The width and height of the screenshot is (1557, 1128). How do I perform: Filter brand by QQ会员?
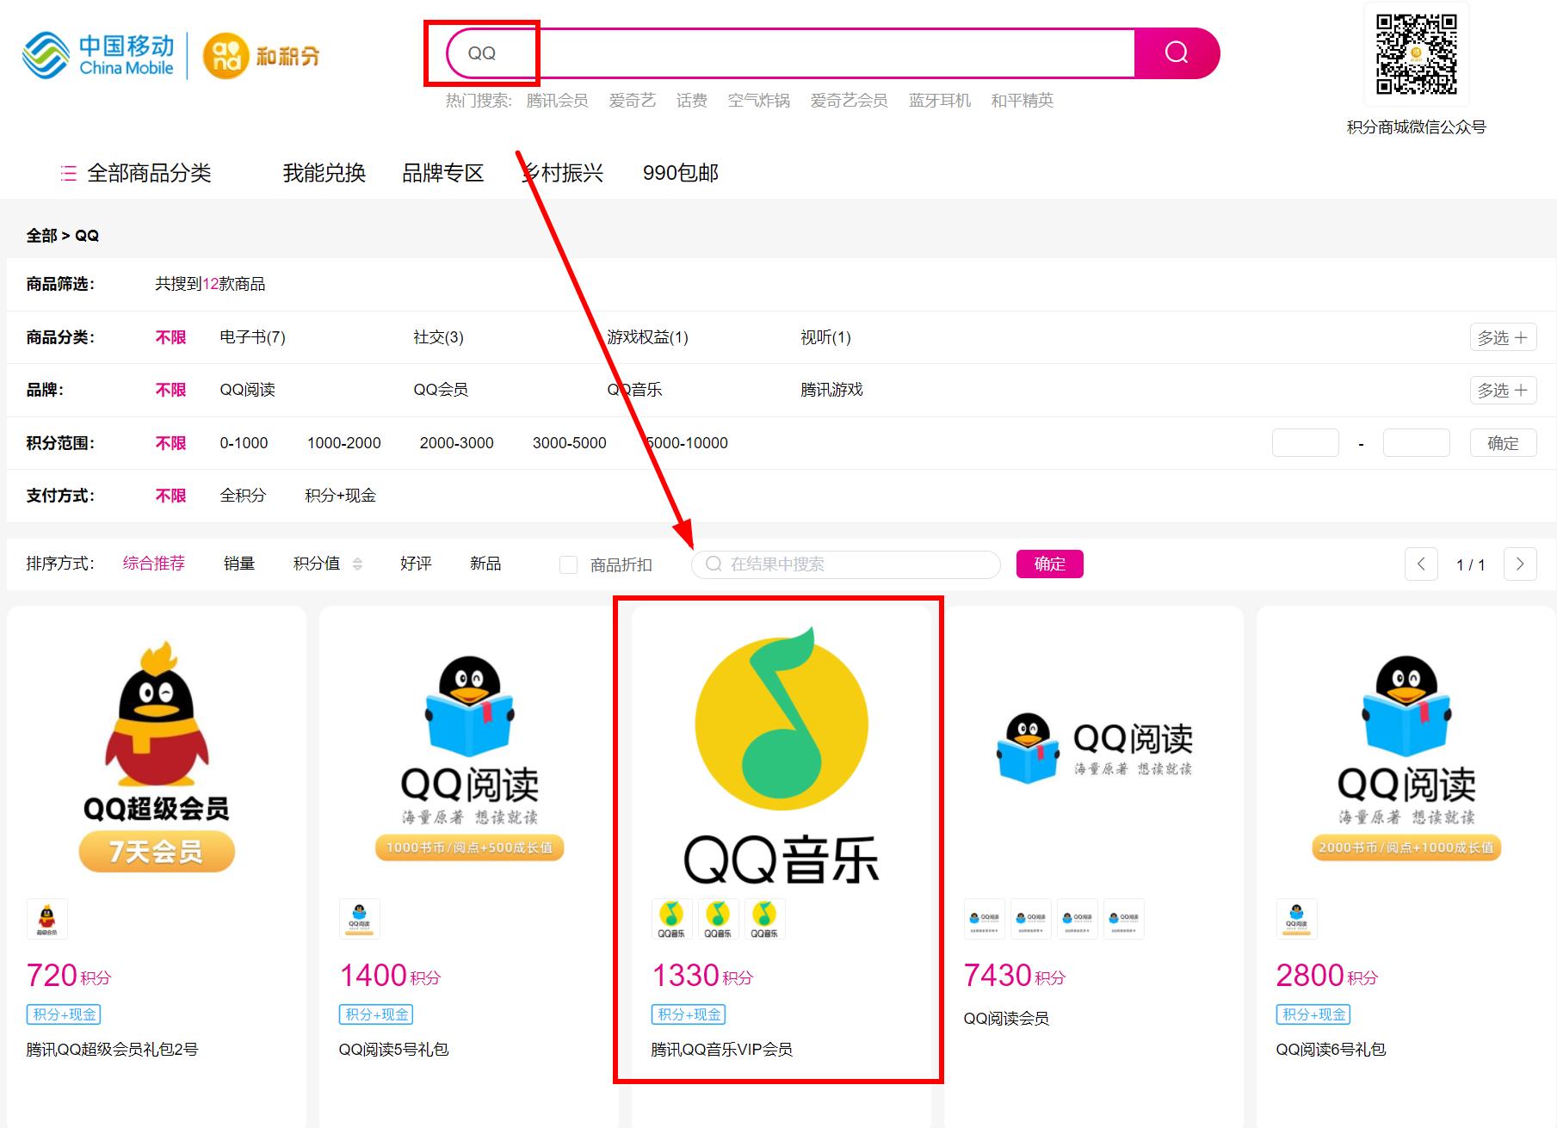(441, 390)
